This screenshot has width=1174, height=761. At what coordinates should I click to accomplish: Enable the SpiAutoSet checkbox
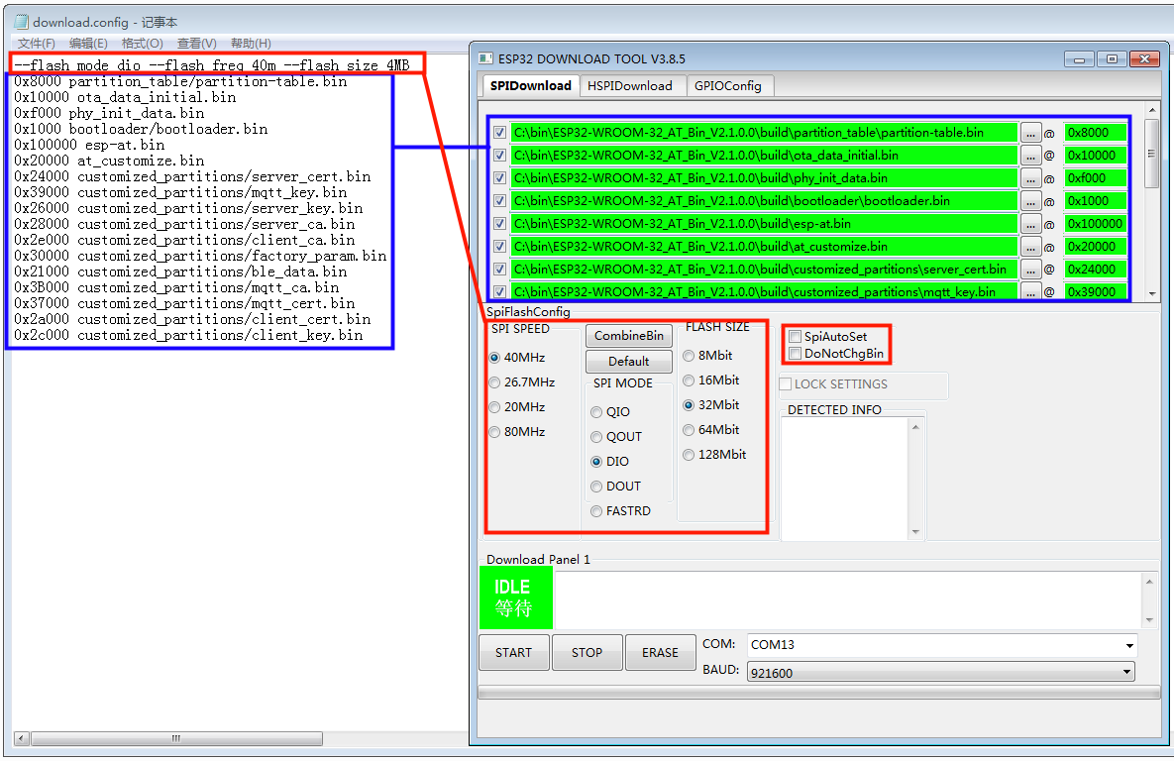point(795,337)
